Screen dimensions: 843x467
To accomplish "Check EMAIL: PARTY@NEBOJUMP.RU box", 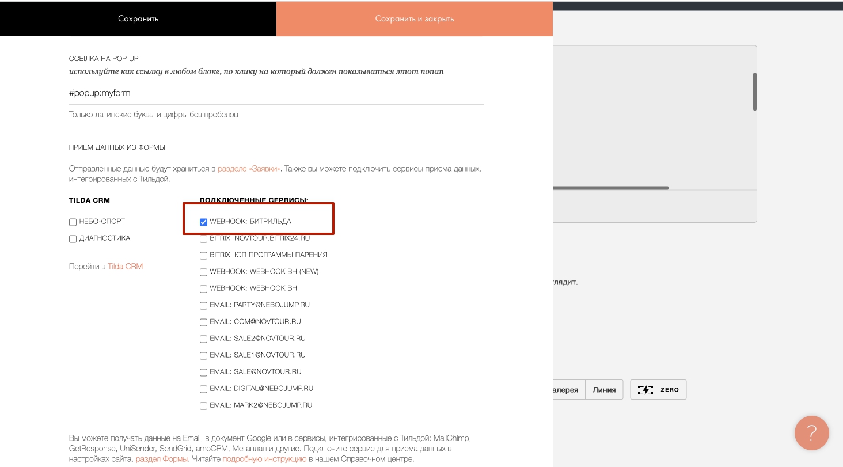I will click(x=203, y=305).
